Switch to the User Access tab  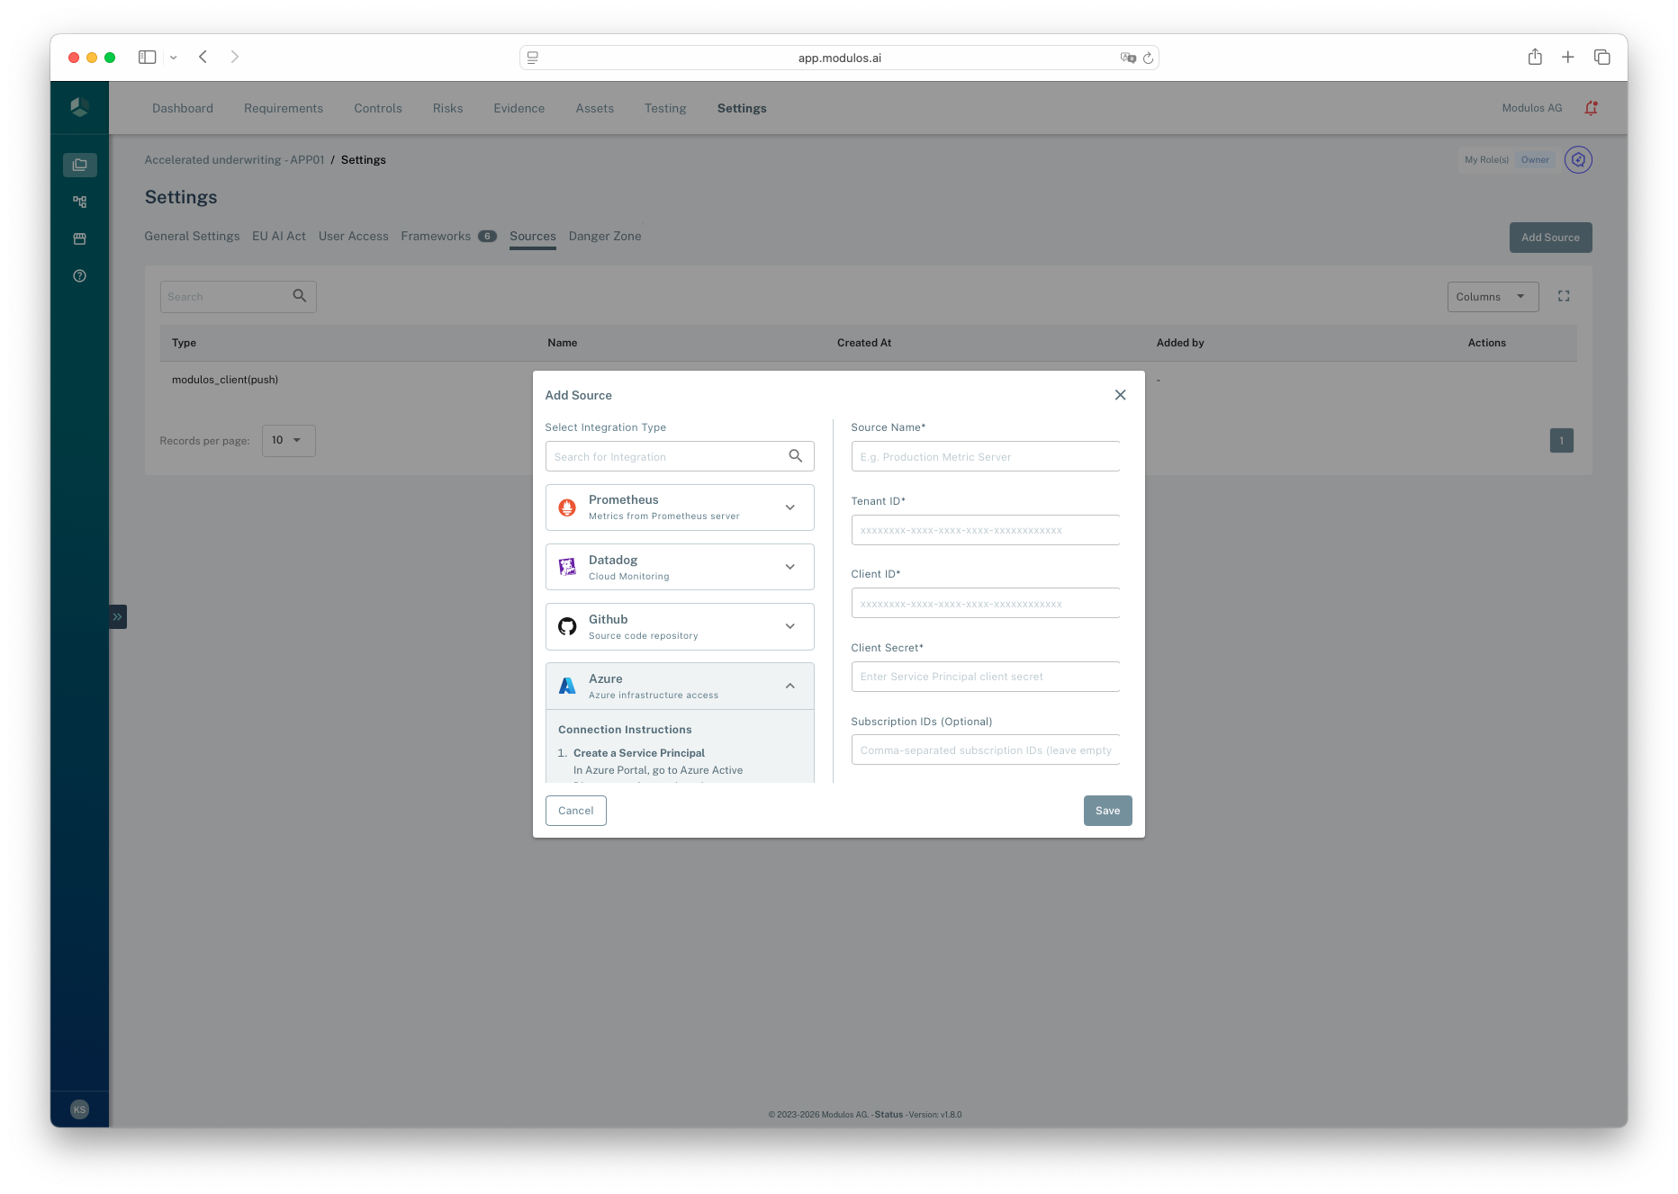(353, 236)
